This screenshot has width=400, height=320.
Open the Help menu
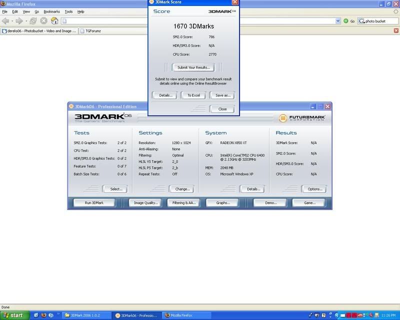[x=81, y=11]
